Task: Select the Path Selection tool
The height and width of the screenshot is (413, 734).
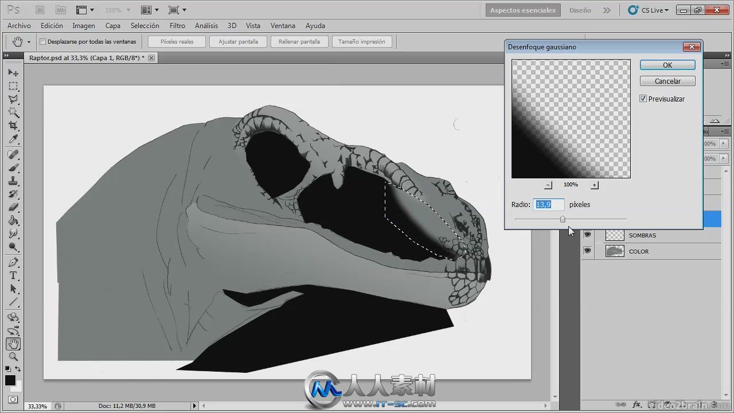Action: coord(13,289)
